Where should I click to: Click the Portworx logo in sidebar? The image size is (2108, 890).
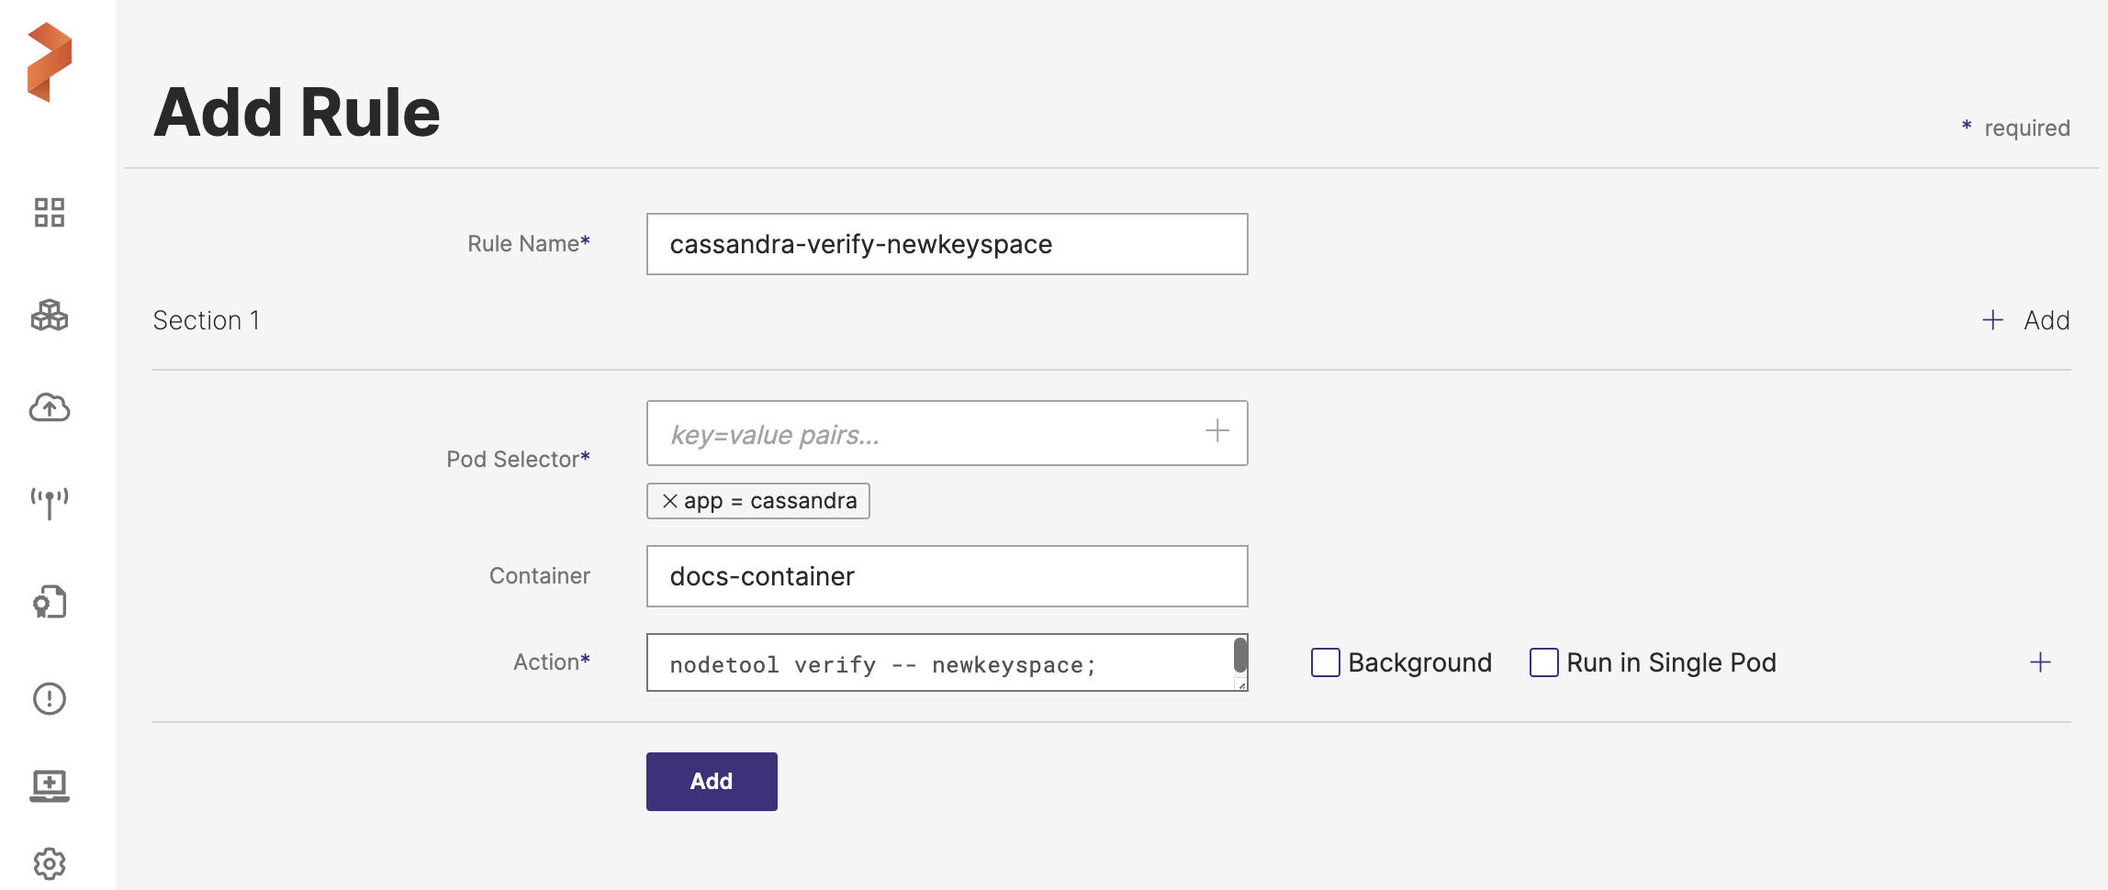(50, 62)
